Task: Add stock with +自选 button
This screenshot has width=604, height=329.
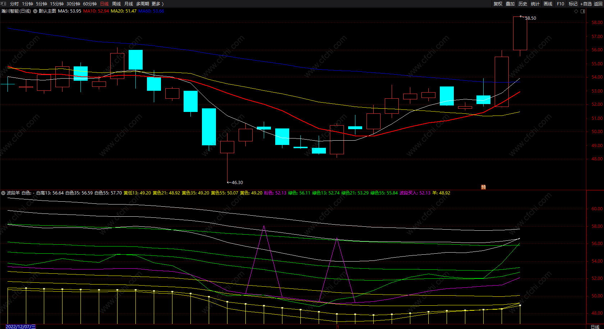Action: pos(586,4)
